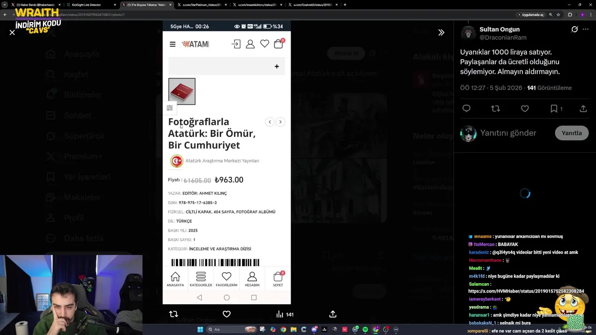596x335 pixels.
Task: Open the browser extensions puzzle icon
Action: 569,14
